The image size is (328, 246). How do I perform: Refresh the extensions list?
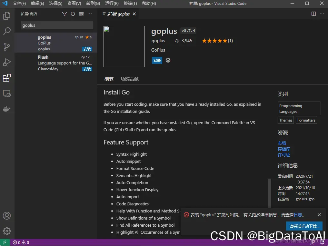[73, 14]
